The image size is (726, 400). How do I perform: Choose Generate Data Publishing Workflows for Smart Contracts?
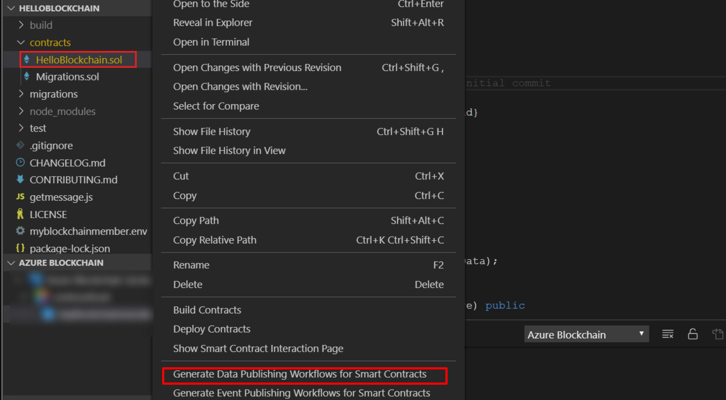pos(300,374)
